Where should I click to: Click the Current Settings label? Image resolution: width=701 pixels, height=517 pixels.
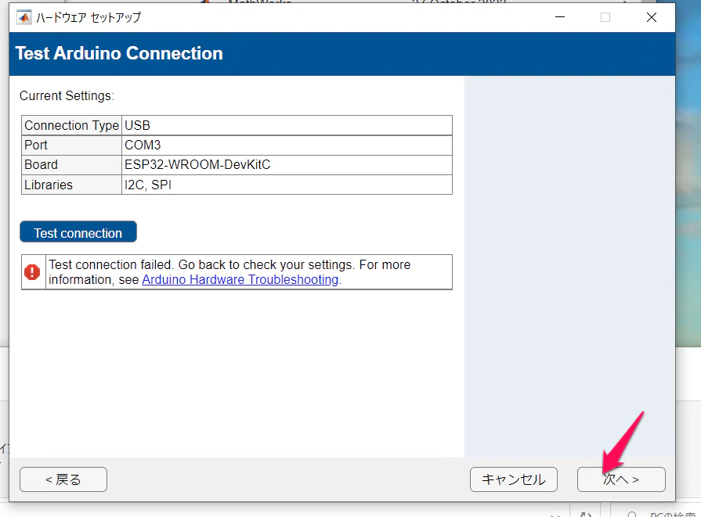tap(67, 96)
